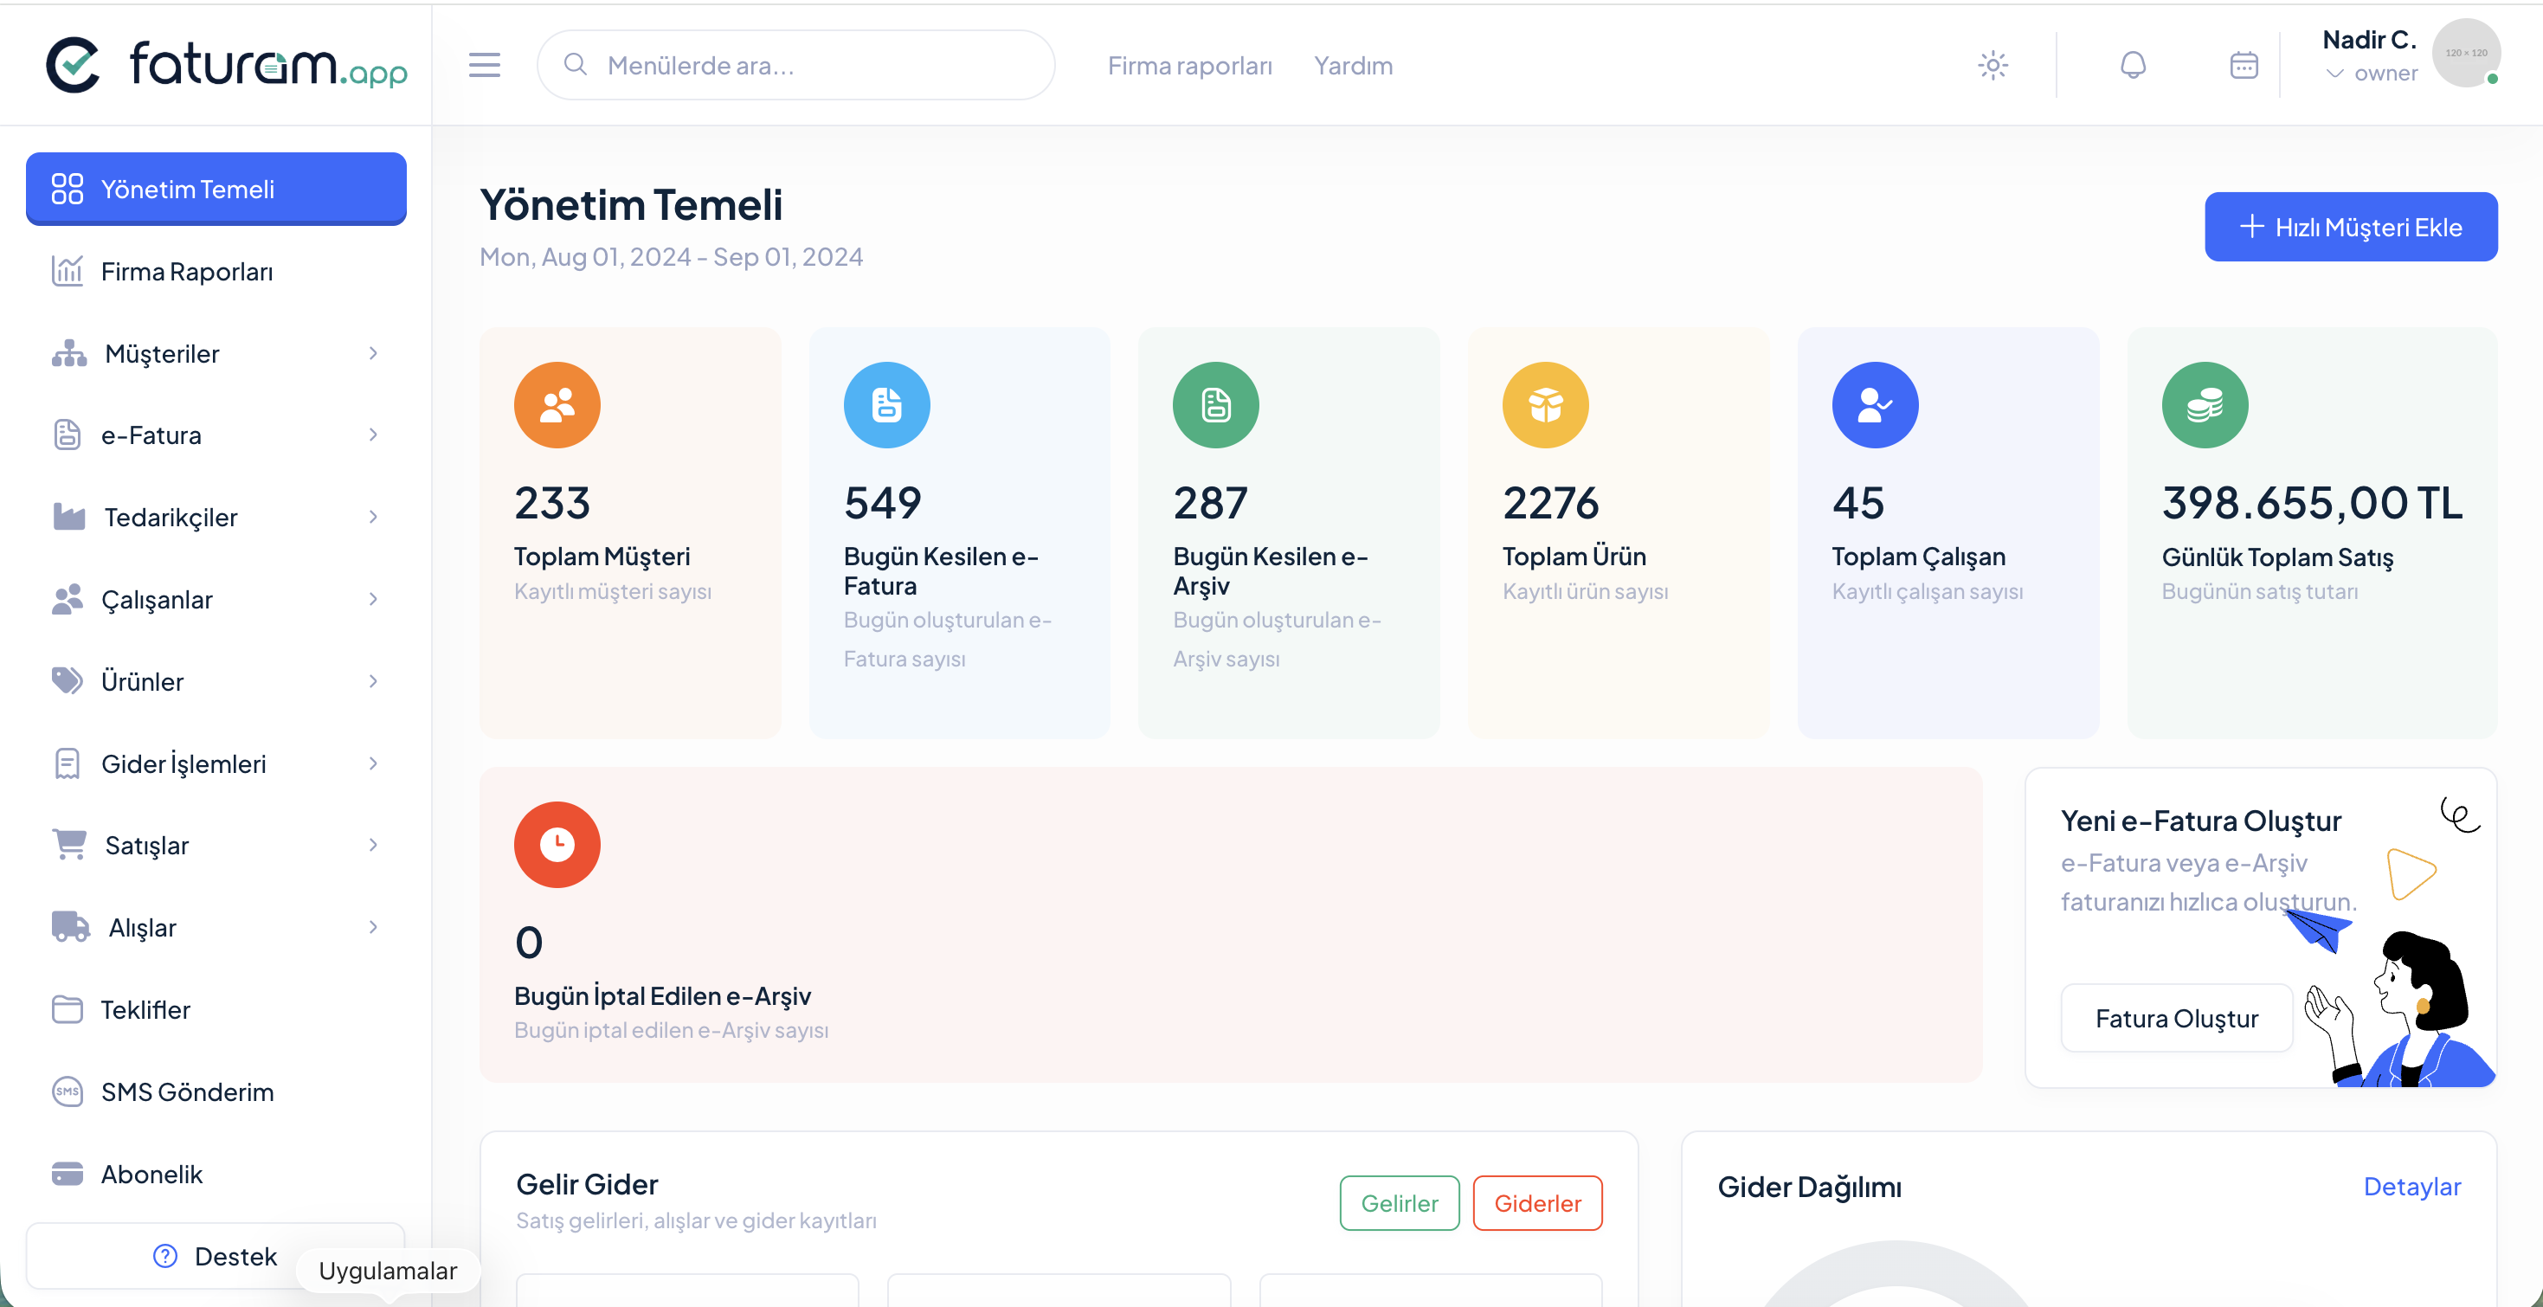Expand the Satışlar submenu chevron
The image size is (2543, 1307).
(373, 845)
